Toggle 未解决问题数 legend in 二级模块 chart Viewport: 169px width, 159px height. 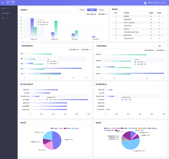coord(161,50)
